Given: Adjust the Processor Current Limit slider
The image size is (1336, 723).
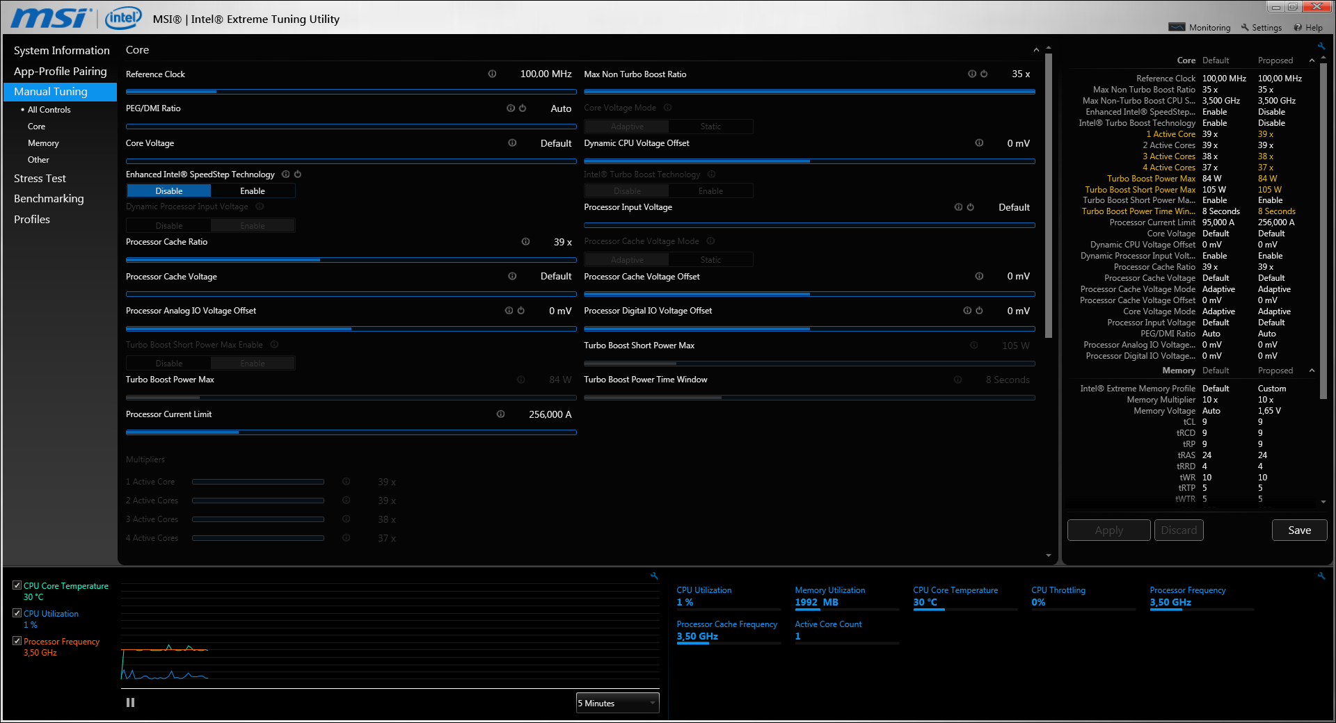Looking at the screenshot, I should coord(351,432).
